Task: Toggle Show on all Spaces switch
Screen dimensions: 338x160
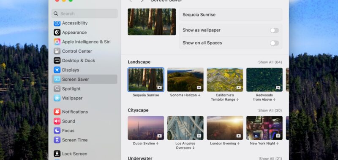Action: [274, 43]
